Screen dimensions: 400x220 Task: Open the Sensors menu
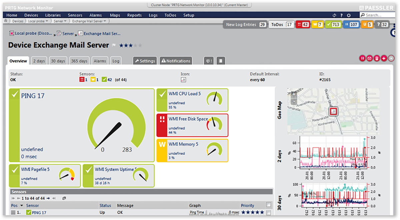tap(75, 15)
